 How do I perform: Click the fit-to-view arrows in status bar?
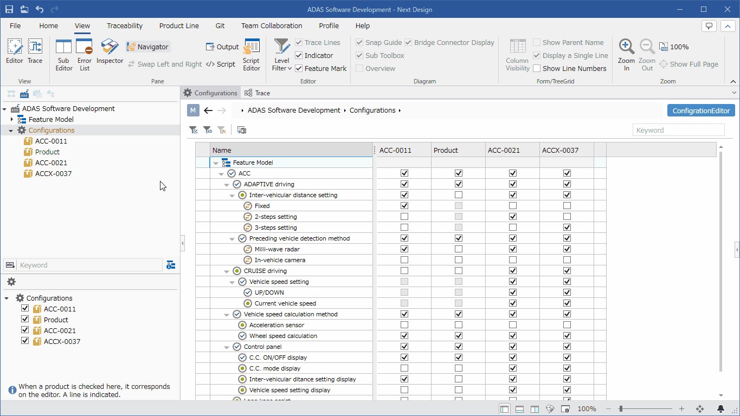[700, 409]
